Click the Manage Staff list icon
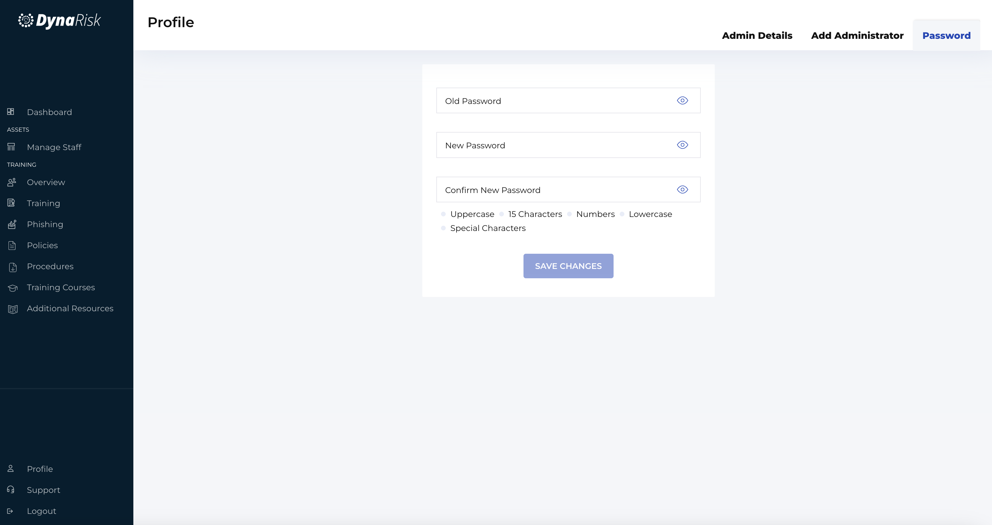The width and height of the screenshot is (992, 525). click(11, 147)
